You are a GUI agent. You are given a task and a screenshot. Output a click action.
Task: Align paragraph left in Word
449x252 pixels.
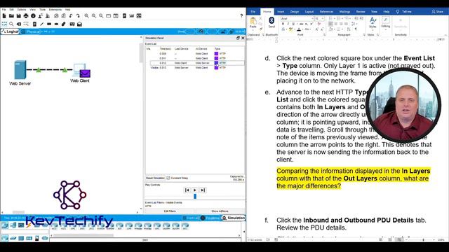pyautogui.click(x=330, y=24)
